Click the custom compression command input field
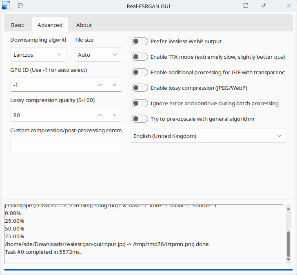This screenshot has height=275, width=297. 66,145
